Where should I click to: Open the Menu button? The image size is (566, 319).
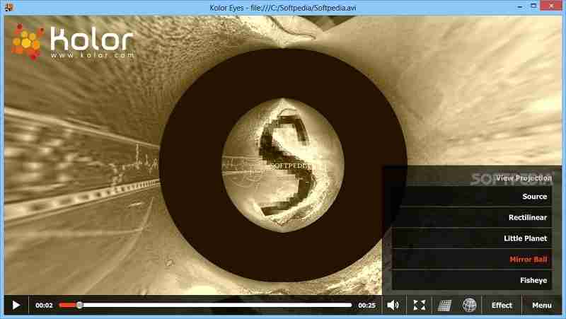point(542,306)
